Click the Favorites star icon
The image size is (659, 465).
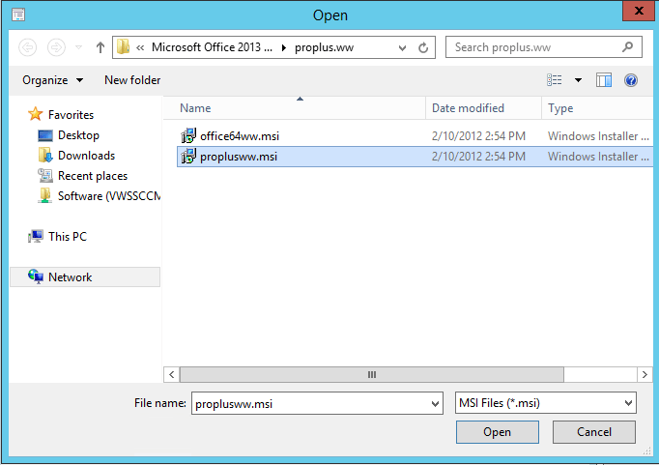click(x=36, y=114)
